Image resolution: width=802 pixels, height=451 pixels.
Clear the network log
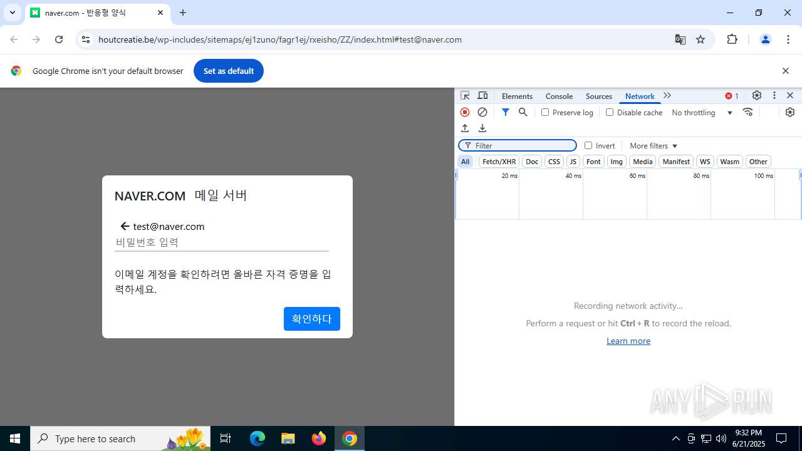coord(482,112)
